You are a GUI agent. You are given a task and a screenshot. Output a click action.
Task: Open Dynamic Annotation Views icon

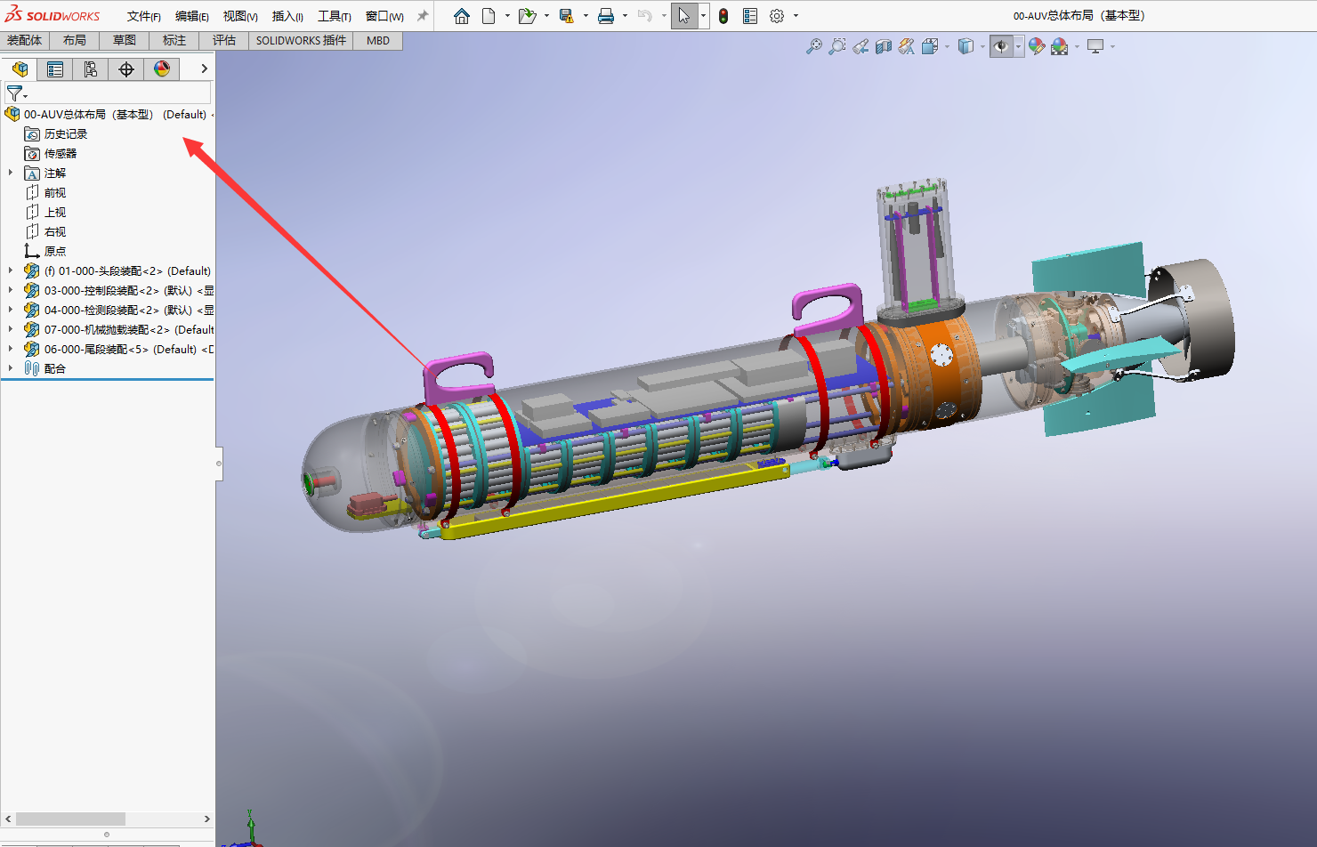click(906, 46)
